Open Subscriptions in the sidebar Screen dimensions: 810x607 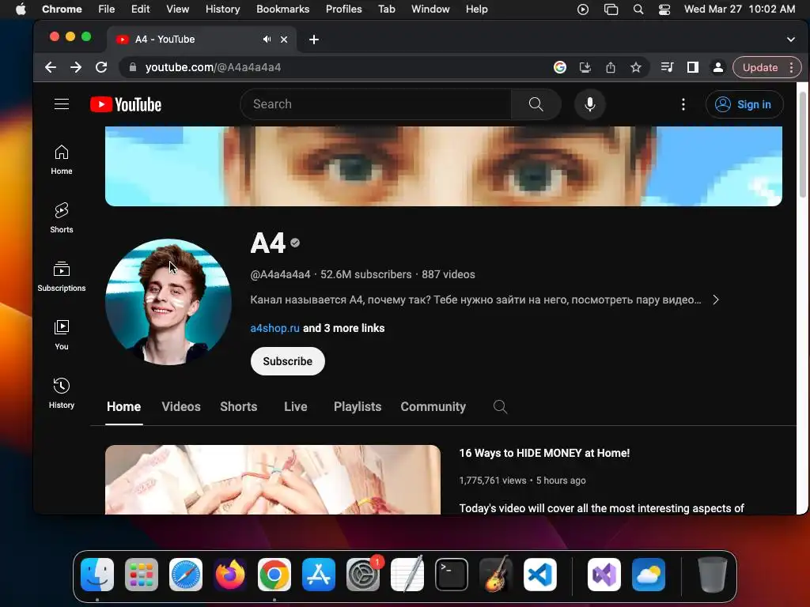coord(62,277)
